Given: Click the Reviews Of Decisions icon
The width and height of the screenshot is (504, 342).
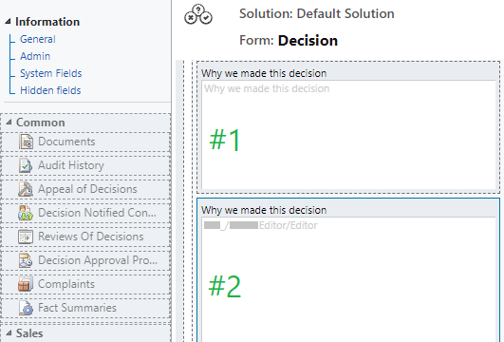Looking at the screenshot, I should click(26, 237).
